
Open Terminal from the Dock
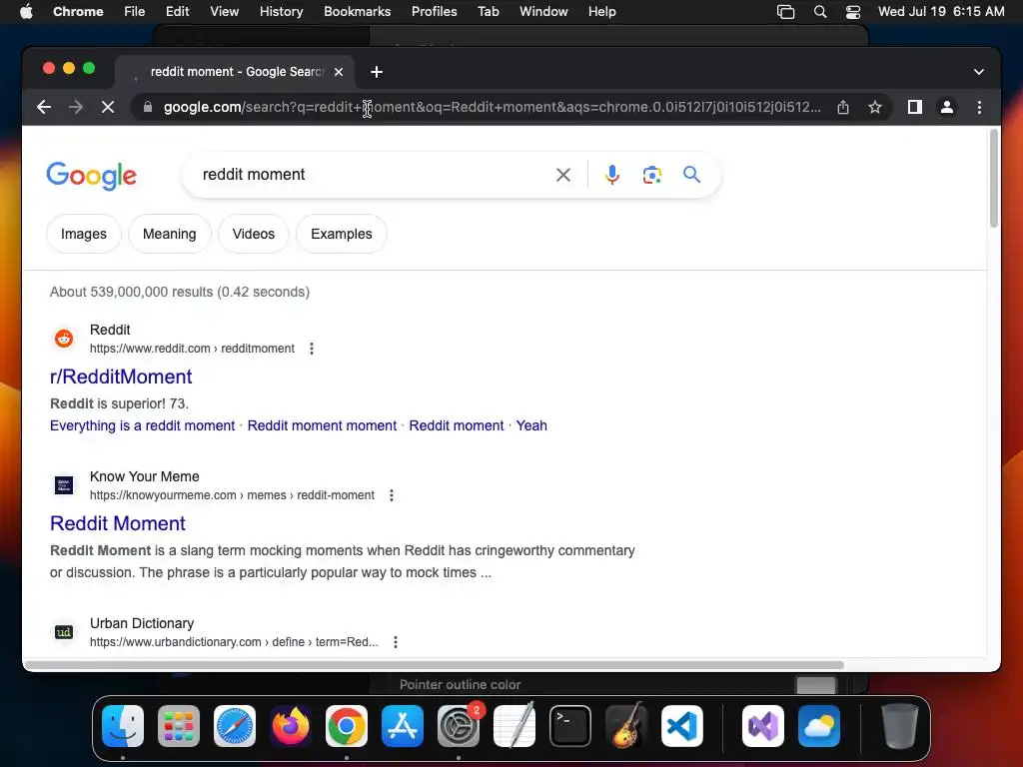click(570, 726)
